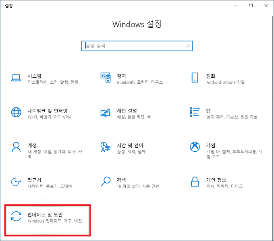Close the 설정 window

pos(266,6)
